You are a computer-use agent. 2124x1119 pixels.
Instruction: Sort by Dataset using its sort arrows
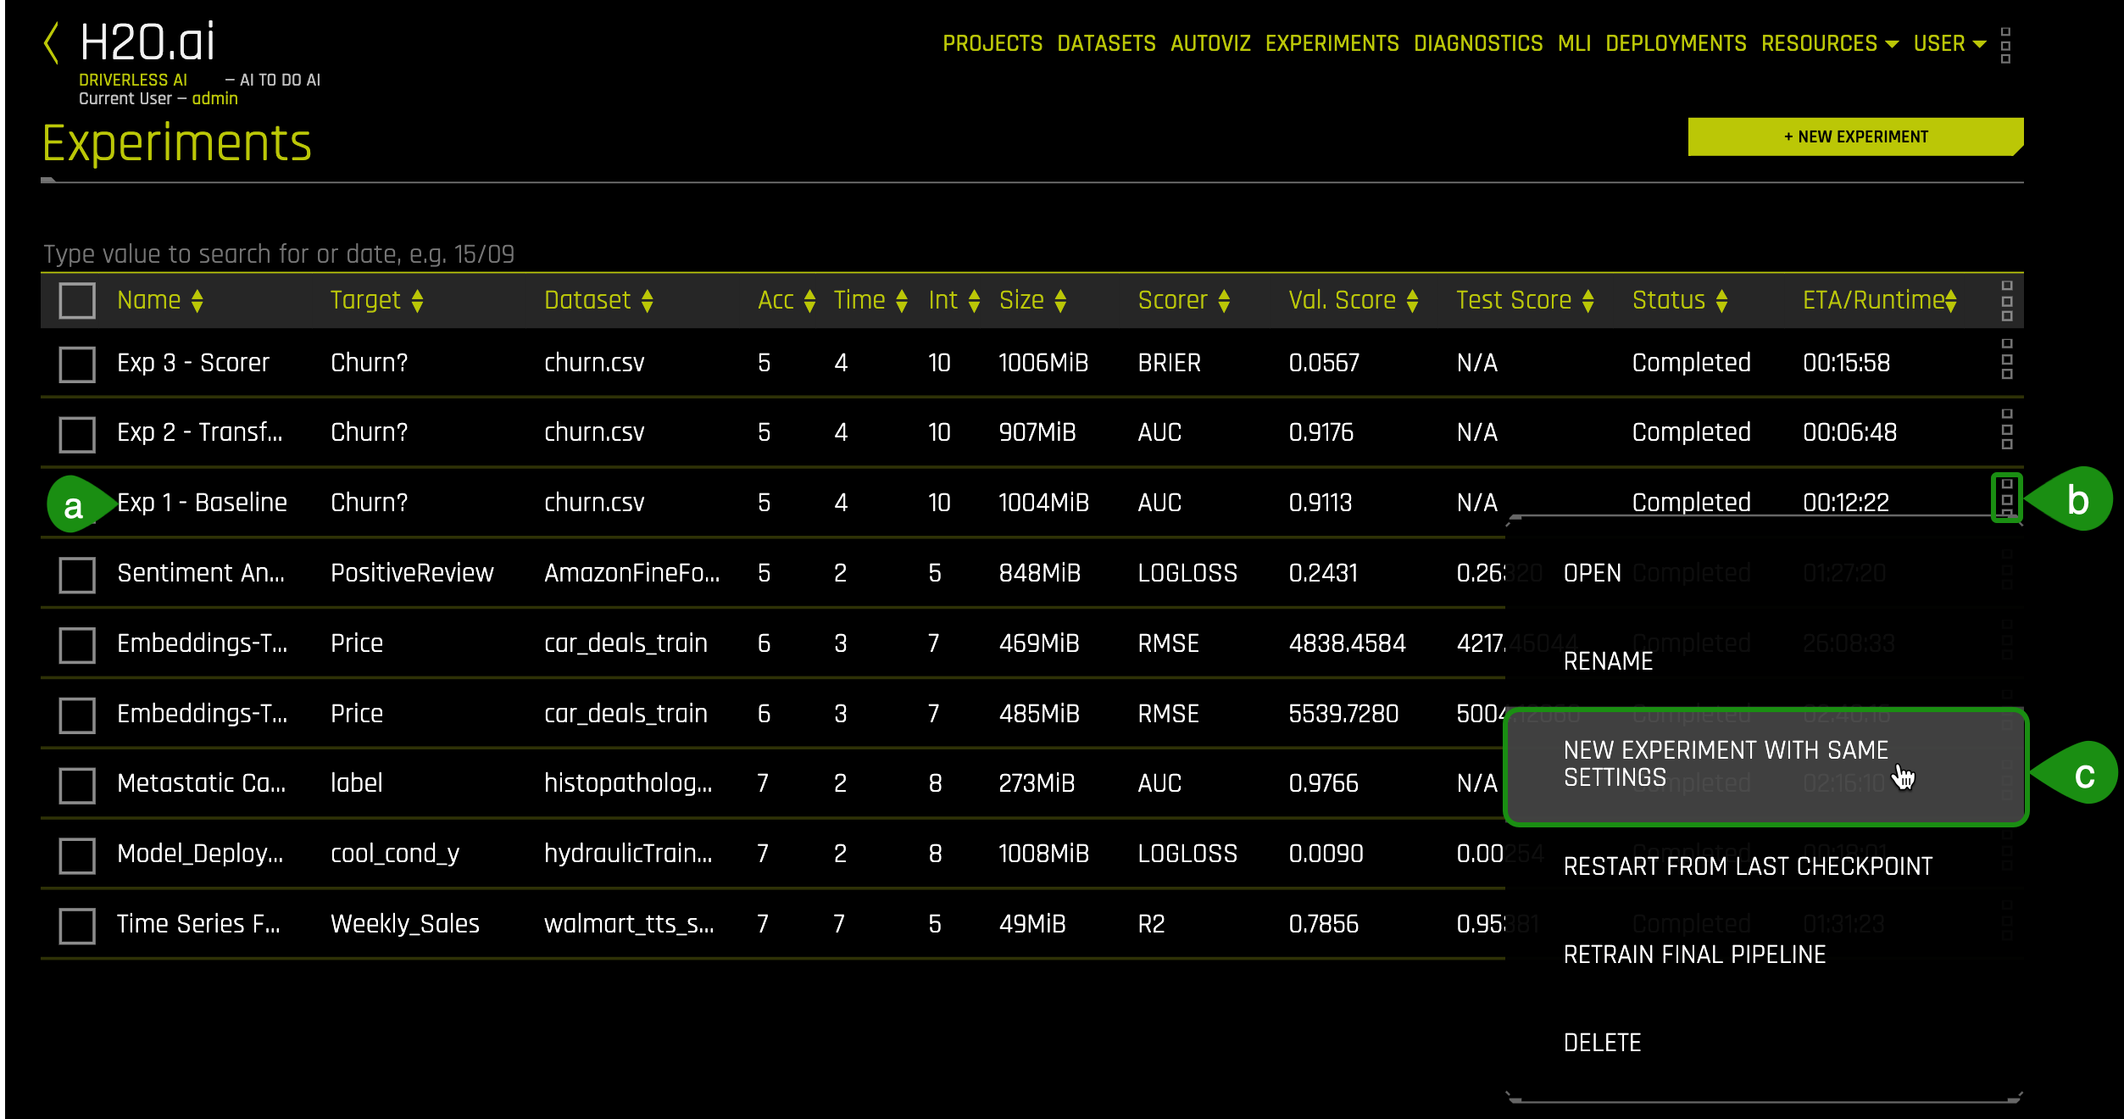(x=648, y=301)
